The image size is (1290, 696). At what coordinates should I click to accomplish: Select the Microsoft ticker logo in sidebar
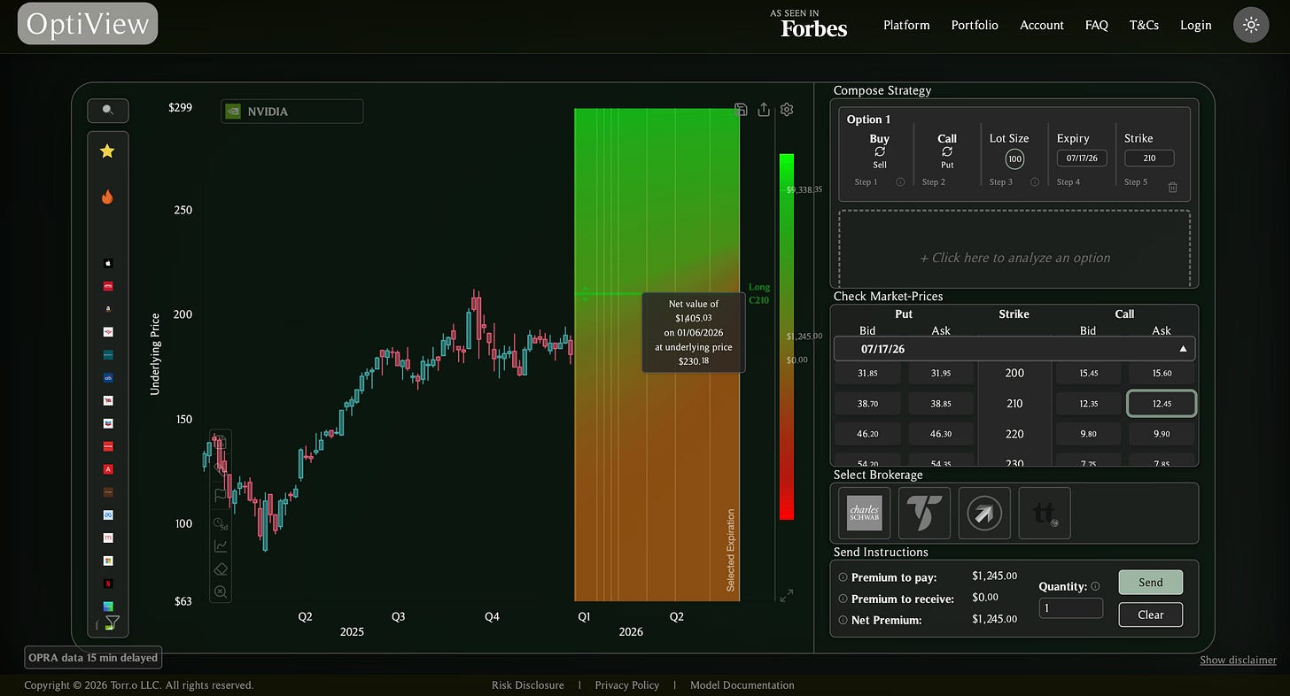pyautogui.click(x=108, y=561)
